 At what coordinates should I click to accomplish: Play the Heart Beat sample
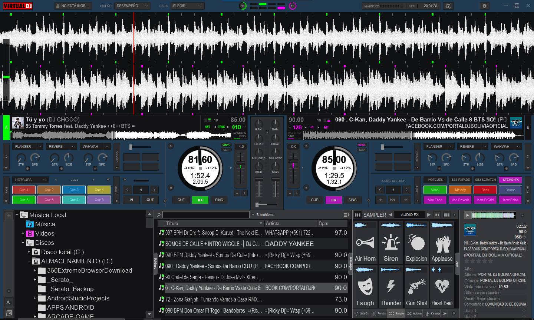442,286
